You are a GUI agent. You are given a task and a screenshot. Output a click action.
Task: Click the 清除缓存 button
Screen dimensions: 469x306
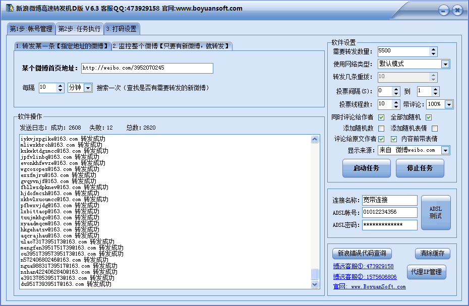coord(433,254)
